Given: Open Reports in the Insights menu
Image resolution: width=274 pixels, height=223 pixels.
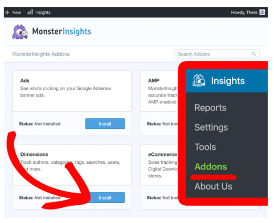Looking at the screenshot, I should click(210, 108).
